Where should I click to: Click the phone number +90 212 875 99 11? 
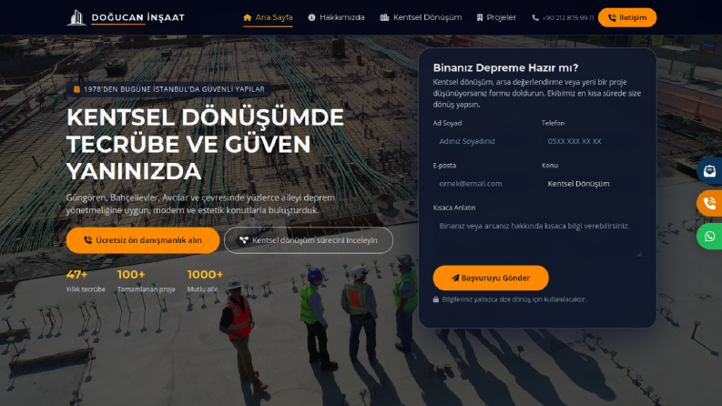click(563, 18)
